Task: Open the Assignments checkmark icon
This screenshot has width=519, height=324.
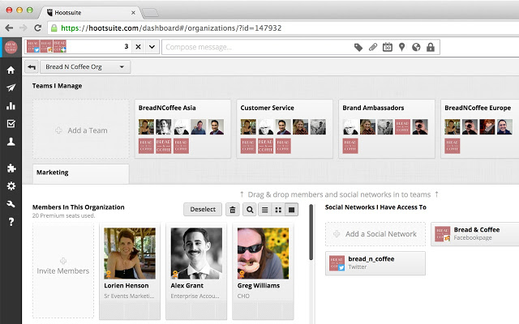Action: 11,124
